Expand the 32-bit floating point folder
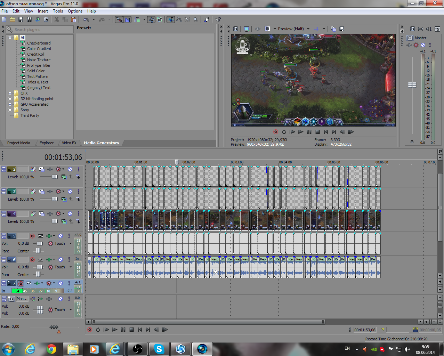The height and width of the screenshot is (356, 444). tap(10, 99)
